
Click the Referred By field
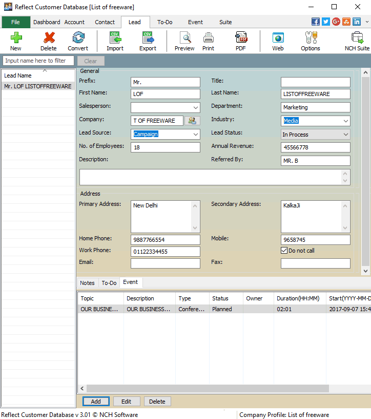(x=316, y=161)
